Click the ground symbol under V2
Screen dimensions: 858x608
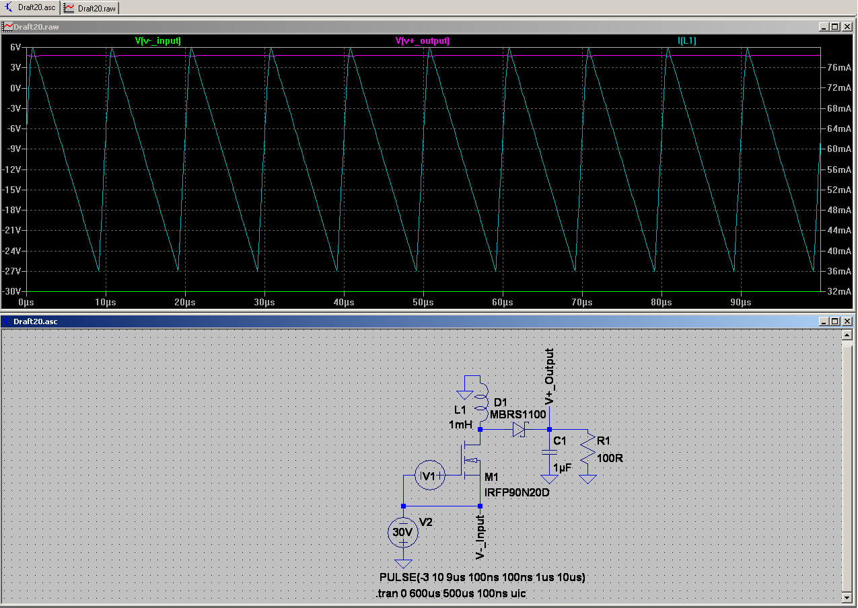[x=403, y=564]
